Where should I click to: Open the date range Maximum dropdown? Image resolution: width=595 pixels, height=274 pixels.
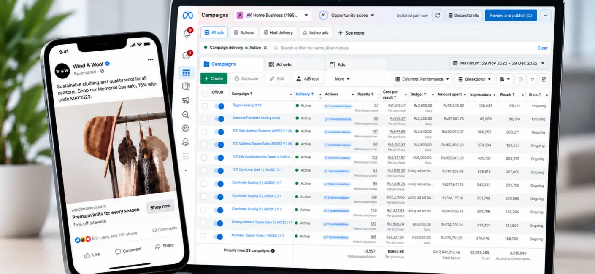click(x=499, y=63)
